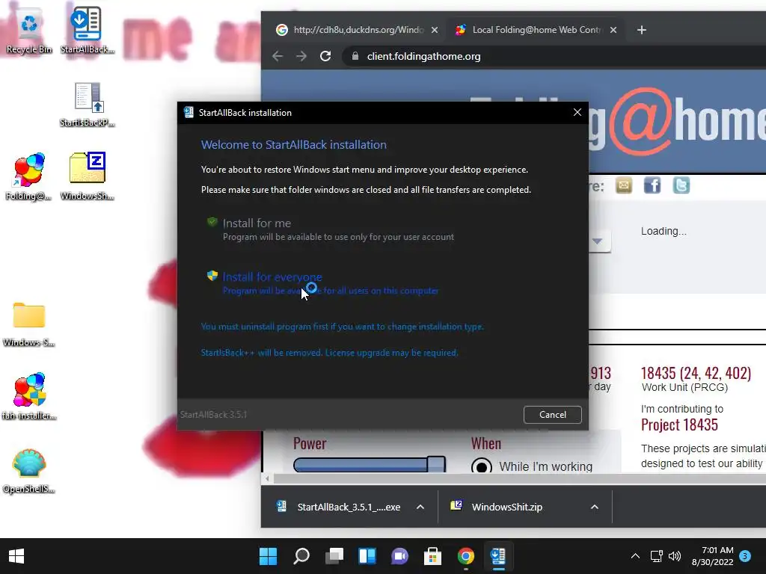Expand options for StartAllBack exe download

420,507
